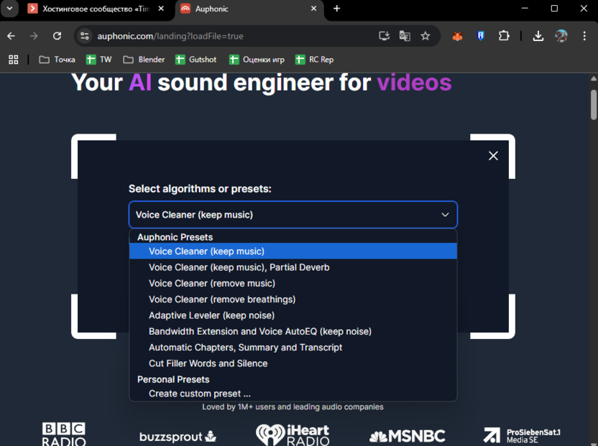Choose Voice Cleaner (keep music), Partial Deverb
Screen dimensions: 598x446
coord(293,267)
